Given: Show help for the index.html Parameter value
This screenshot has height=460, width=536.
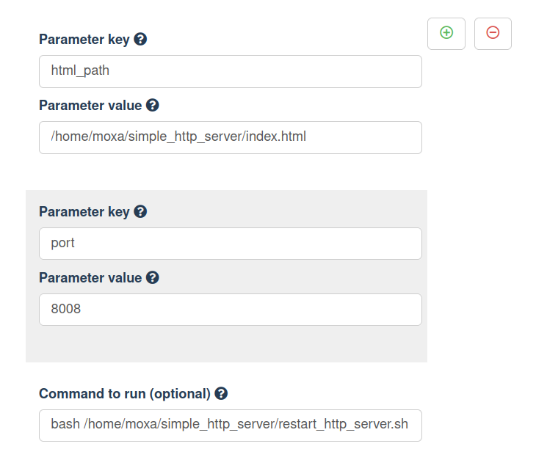Looking at the screenshot, I should [x=152, y=105].
